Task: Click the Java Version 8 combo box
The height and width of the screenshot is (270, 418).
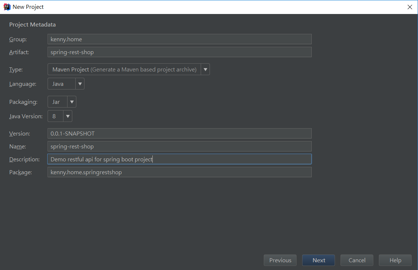Action: tap(55, 116)
